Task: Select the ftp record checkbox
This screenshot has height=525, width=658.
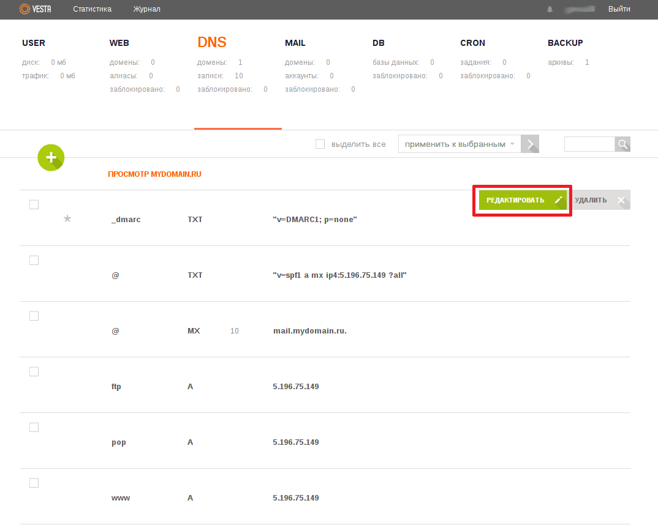Action: (34, 371)
